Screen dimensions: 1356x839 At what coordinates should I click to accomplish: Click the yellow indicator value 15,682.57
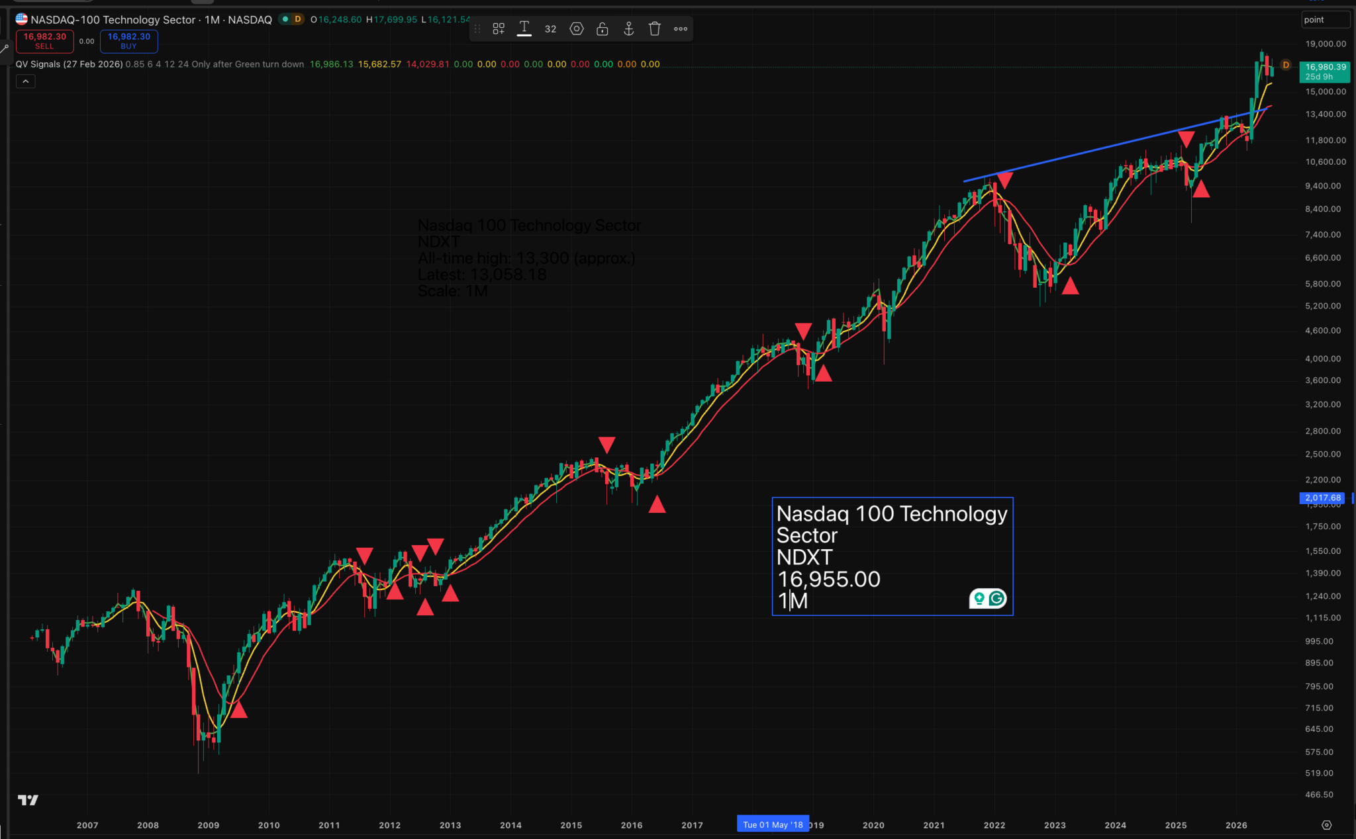[x=379, y=64]
